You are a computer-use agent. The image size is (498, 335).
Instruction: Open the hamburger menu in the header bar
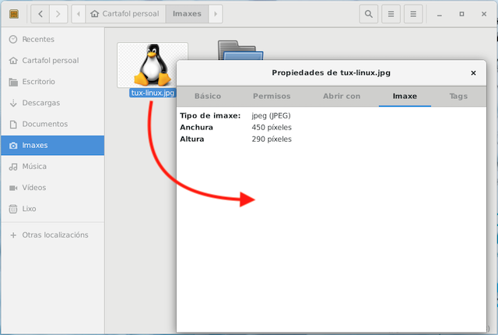pos(414,14)
